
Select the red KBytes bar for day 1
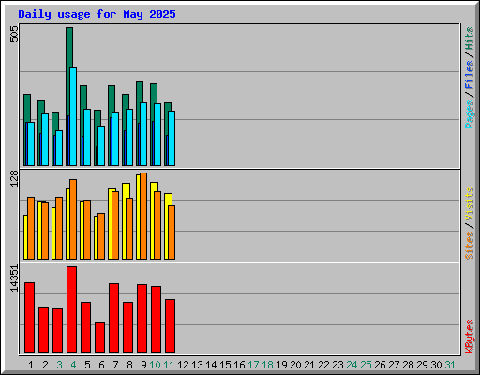pos(29,317)
